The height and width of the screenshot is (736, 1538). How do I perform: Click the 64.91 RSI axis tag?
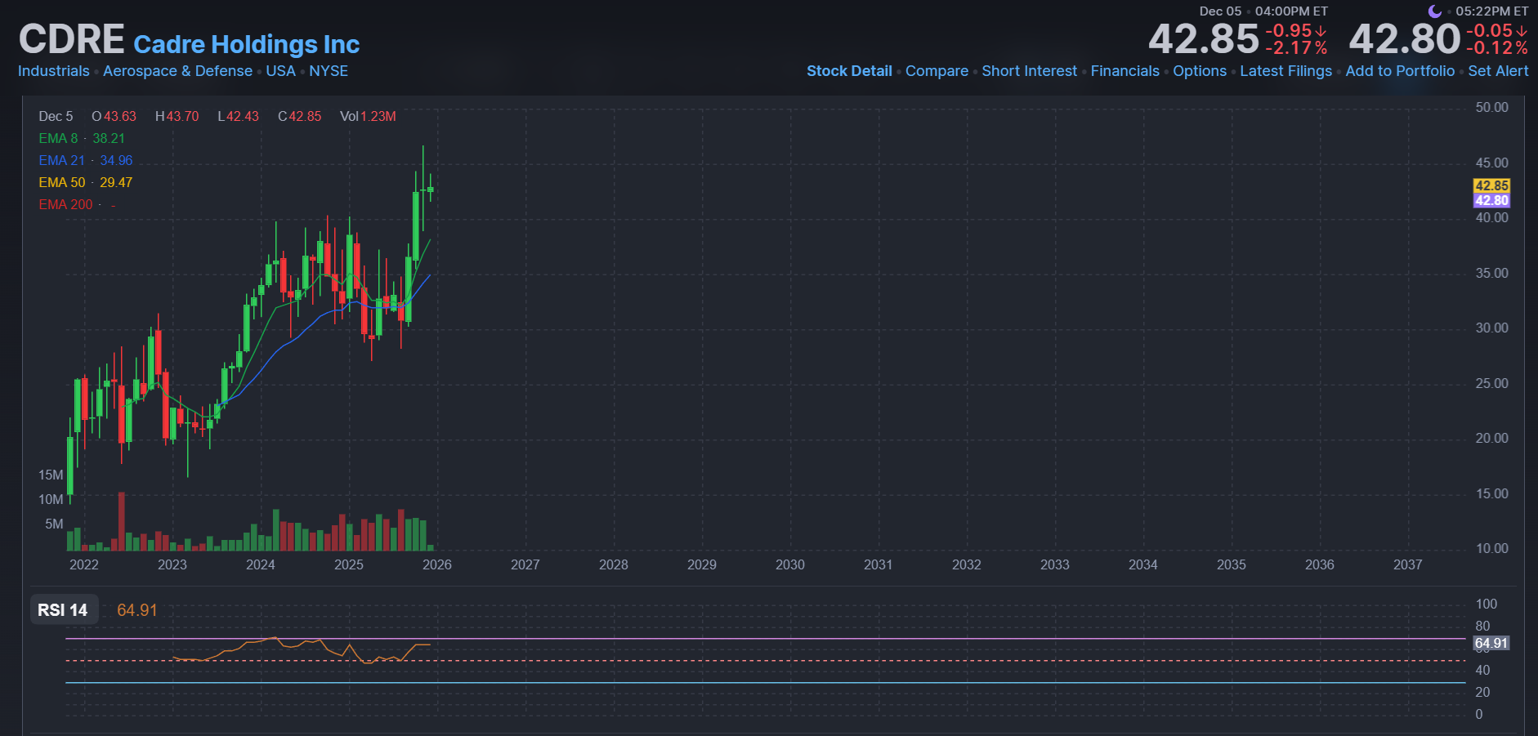(1491, 644)
